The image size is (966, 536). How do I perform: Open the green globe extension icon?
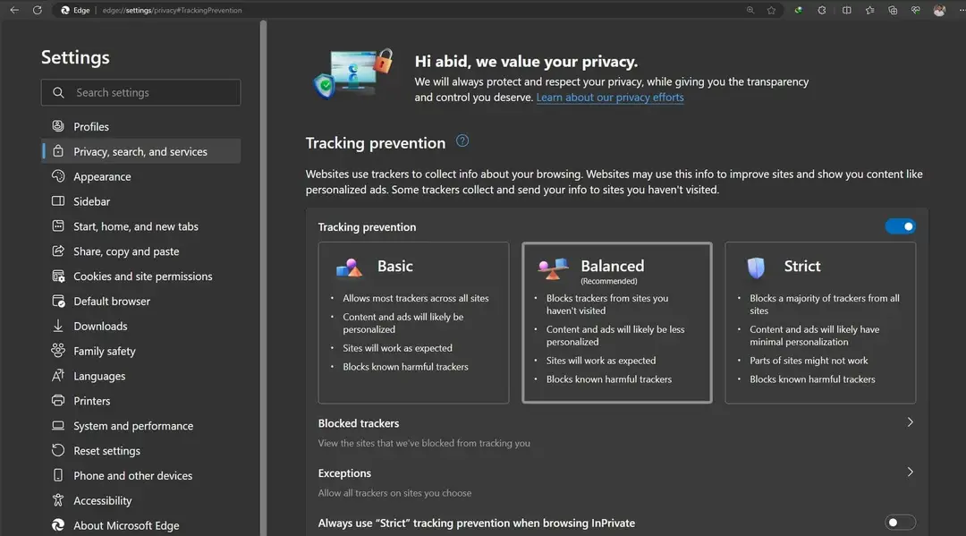point(799,10)
